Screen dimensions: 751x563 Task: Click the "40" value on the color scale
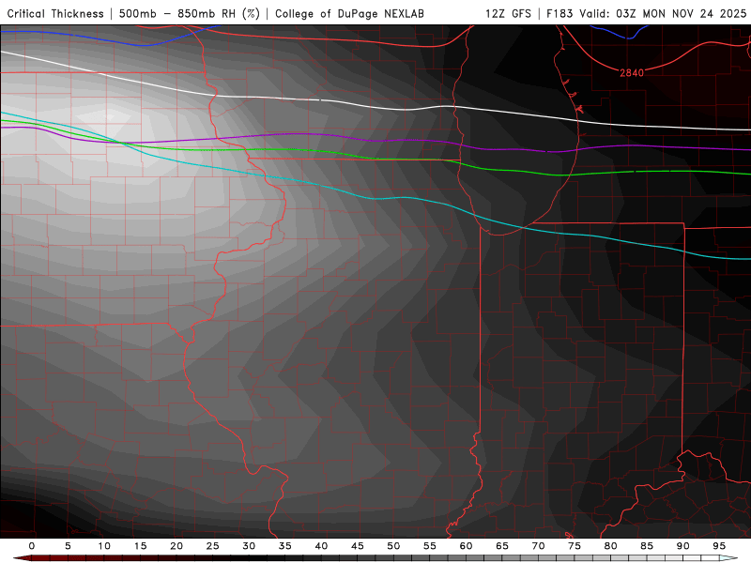point(321,546)
